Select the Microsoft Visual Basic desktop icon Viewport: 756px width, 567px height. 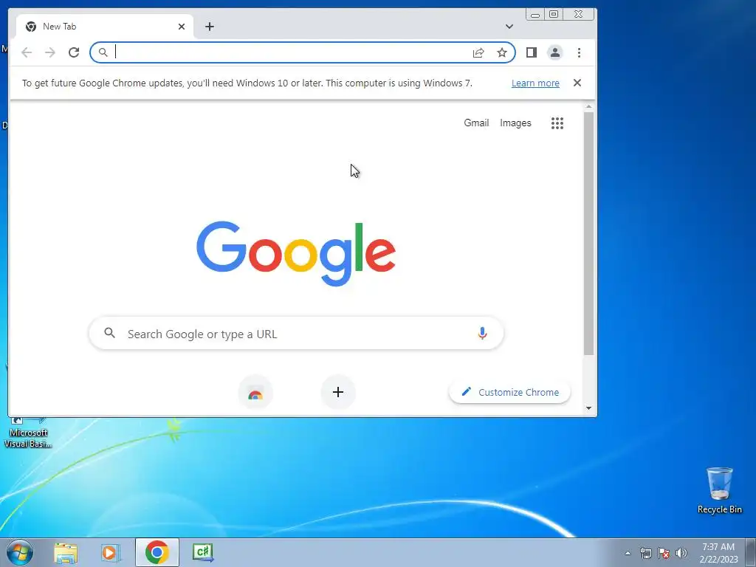[28, 433]
